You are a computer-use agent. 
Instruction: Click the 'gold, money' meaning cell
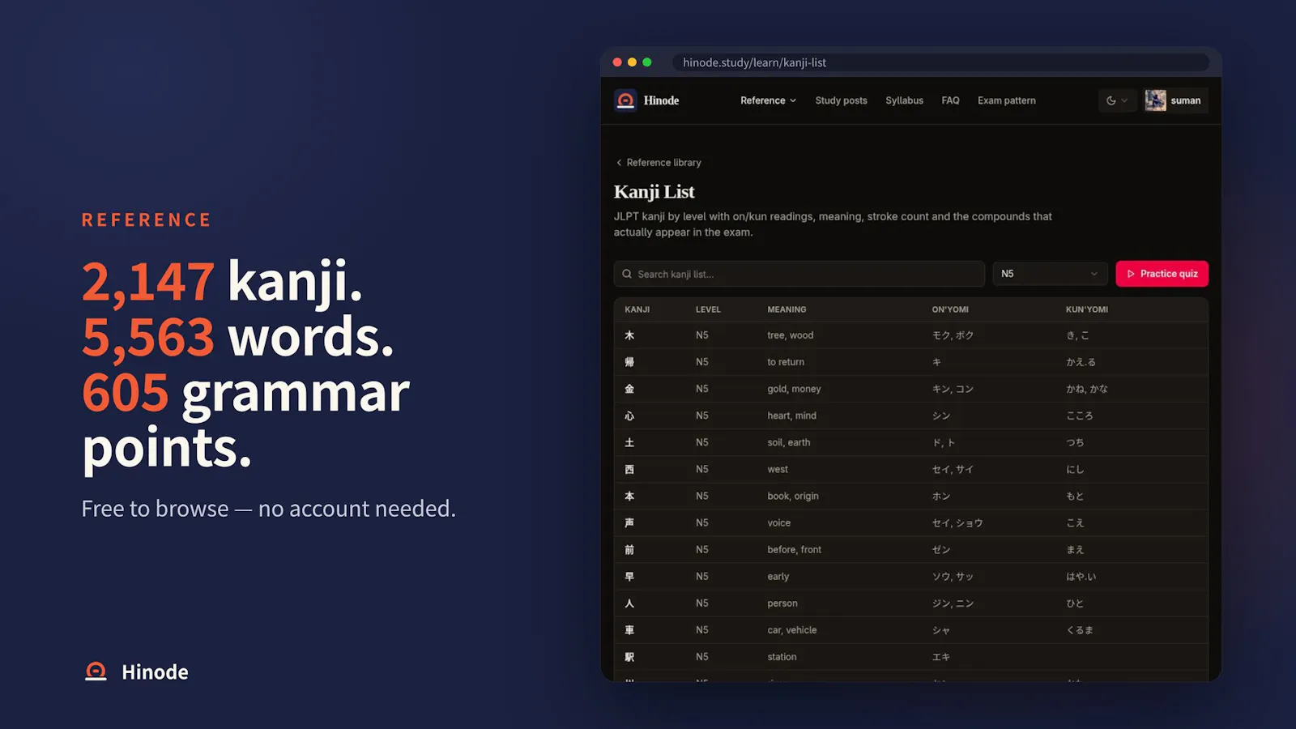coord(794,389)
